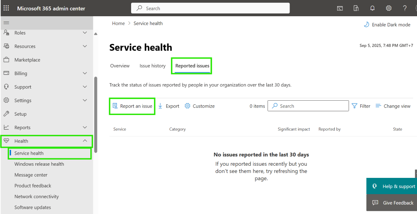Click the Settings gear icon in sidebar
417x214 pixels.
point(7,100)
